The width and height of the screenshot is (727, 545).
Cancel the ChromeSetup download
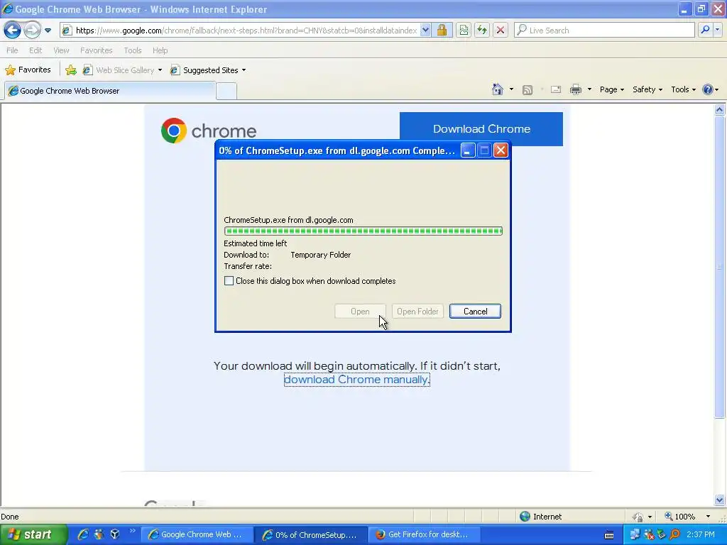click(475, 312)
